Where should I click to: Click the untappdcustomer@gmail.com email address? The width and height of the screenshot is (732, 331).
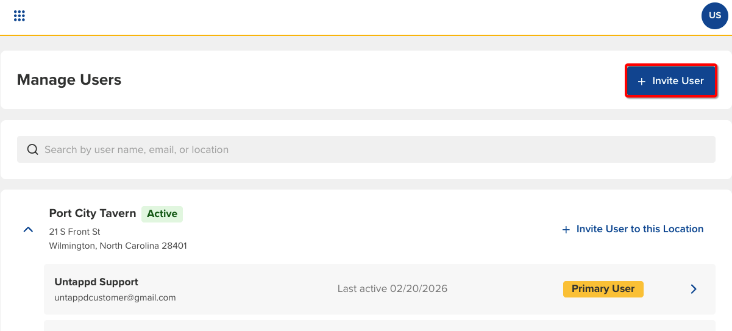click(x=115, y=297)
